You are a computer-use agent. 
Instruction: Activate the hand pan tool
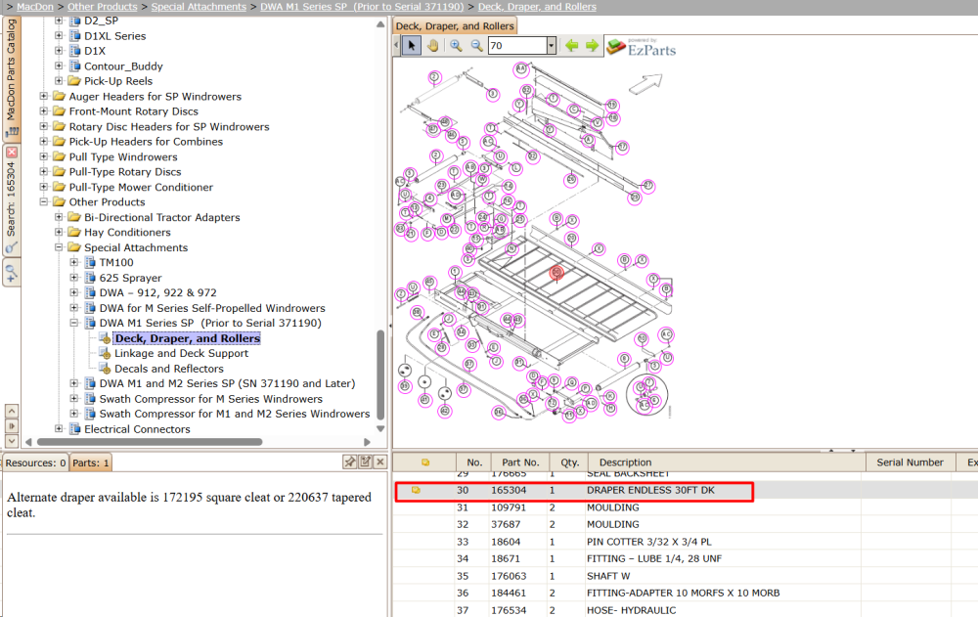click(x=433, y=46)
